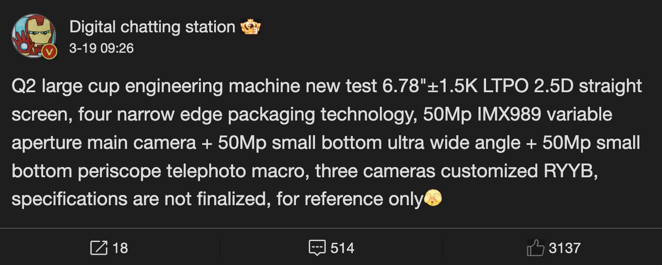Click the repost count 18
662x265 pixels.
click(x=120, y=248)
